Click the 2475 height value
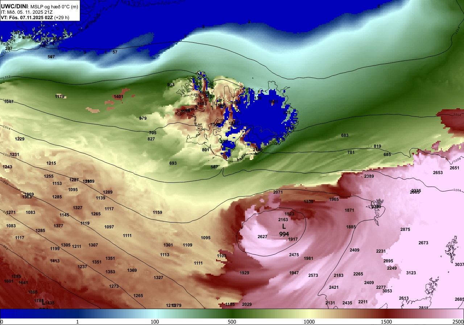 pos(294,255)
